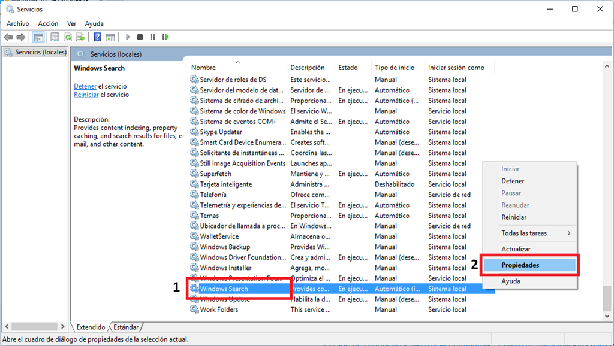Viewport: 614px width, 346px height.
Task: Expand Todas las tareas submenu
Action: tap(529, 233)
